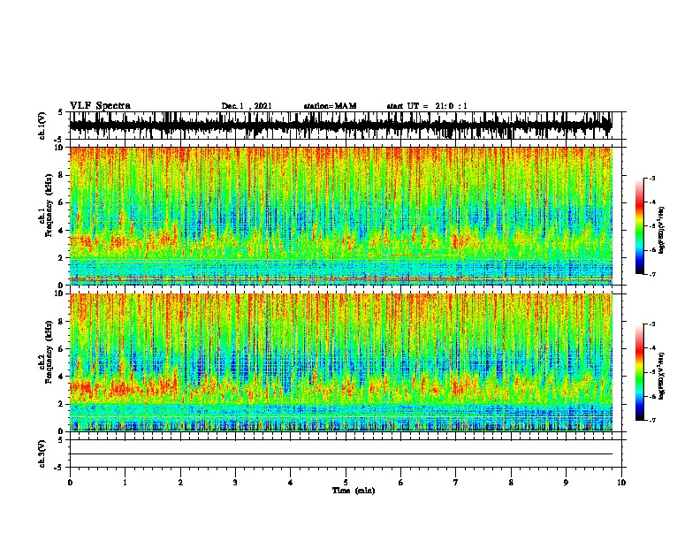Click the "Time (min)" axis label
Screen dimensions: 700x541
354,491
